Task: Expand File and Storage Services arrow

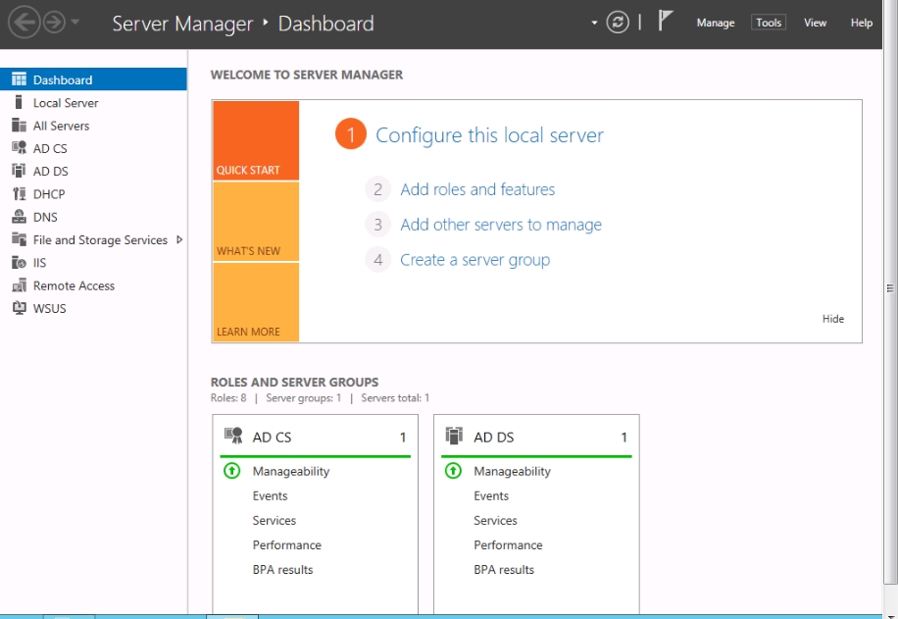Action: 179,239
